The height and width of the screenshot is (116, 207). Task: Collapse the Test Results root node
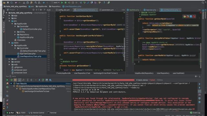[11, 83]
